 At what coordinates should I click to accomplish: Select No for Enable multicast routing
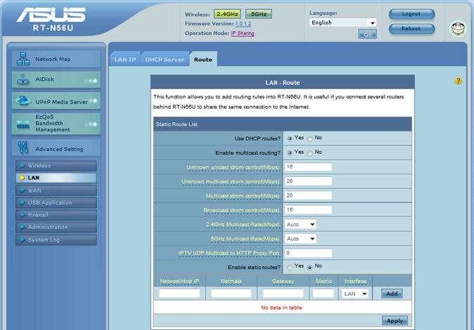point(310,152)
